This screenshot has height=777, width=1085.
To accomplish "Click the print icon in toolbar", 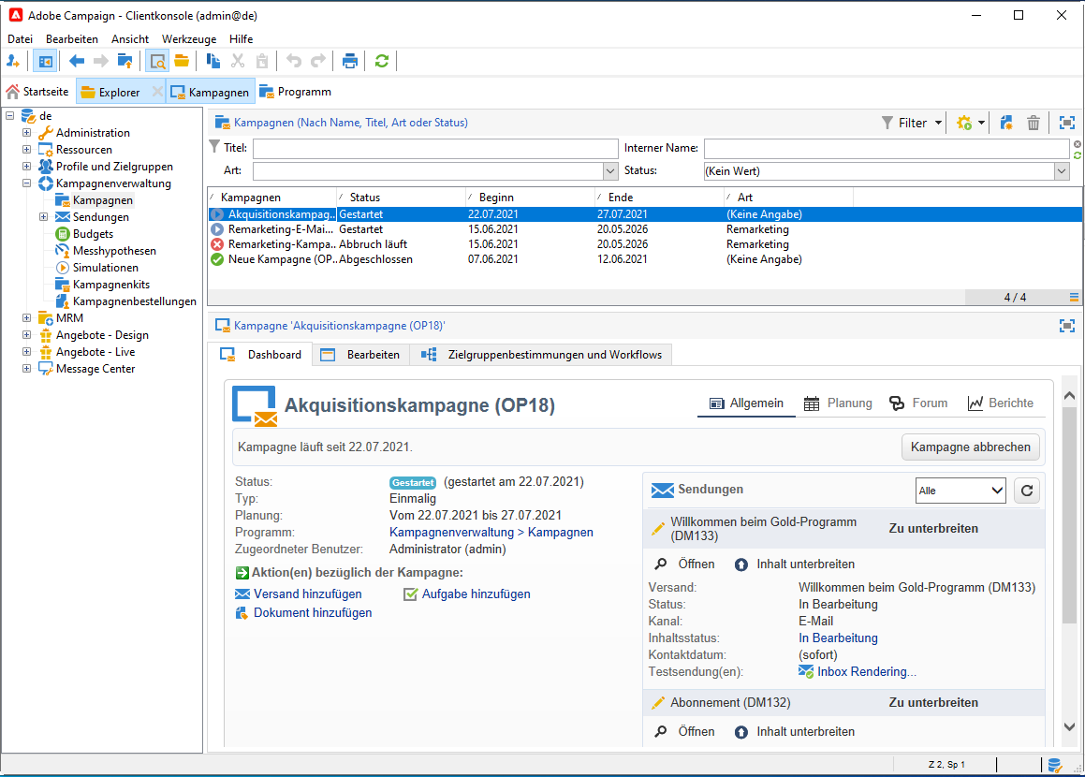I will click(350, 62).
